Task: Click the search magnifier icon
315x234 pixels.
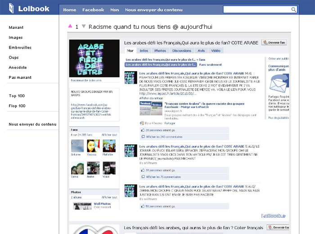Action: point(293,9)
